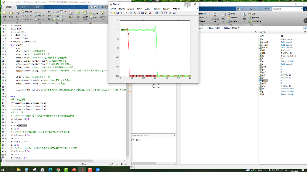Open Insert (插入) menu in Figure 1

click(x=139, y=9)
